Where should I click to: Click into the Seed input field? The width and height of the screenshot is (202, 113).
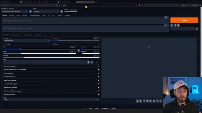[45, 62]
